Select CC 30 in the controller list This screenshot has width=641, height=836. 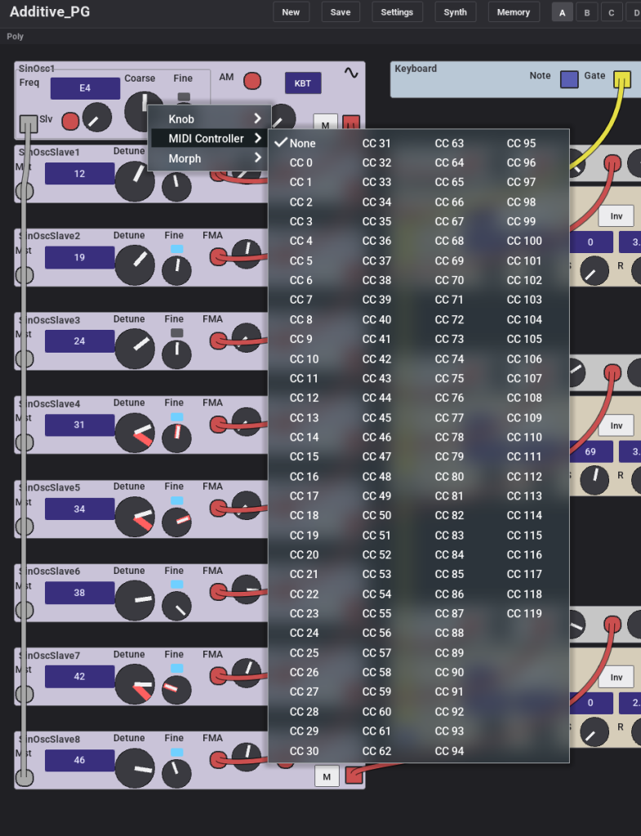click(304, 751)
